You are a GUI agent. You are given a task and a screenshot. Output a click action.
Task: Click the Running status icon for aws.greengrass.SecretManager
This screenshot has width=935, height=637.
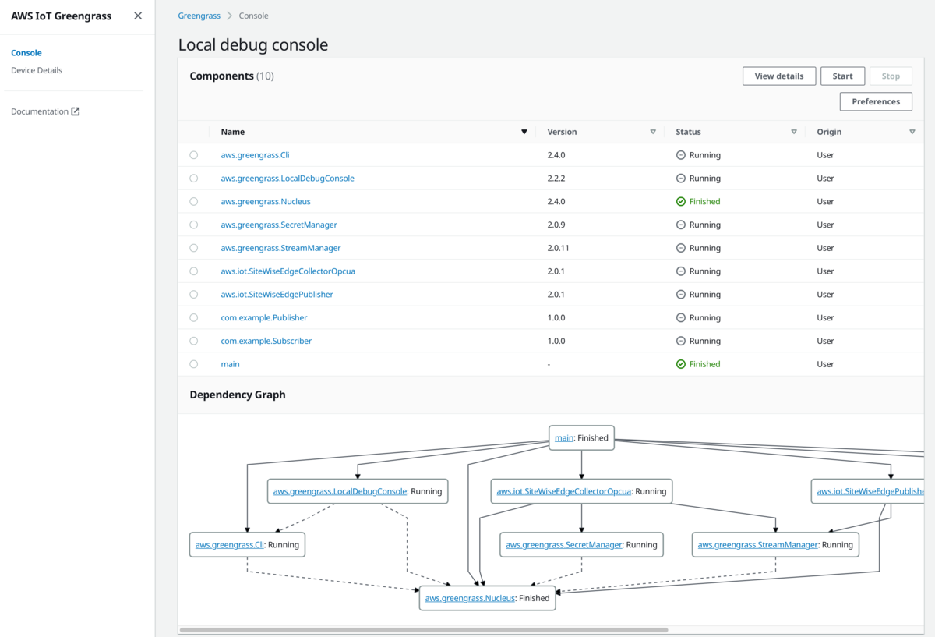click(x=681, y=225)
